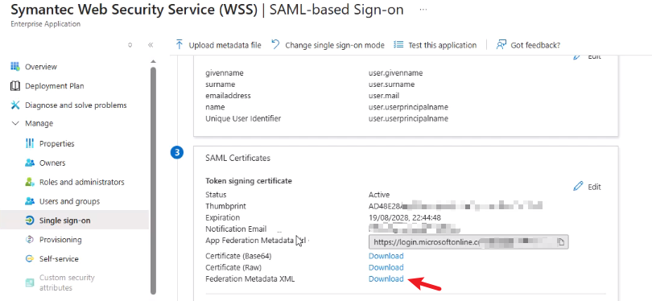Open the Provisioning page
652x301 pixels.
click(60, 240)
